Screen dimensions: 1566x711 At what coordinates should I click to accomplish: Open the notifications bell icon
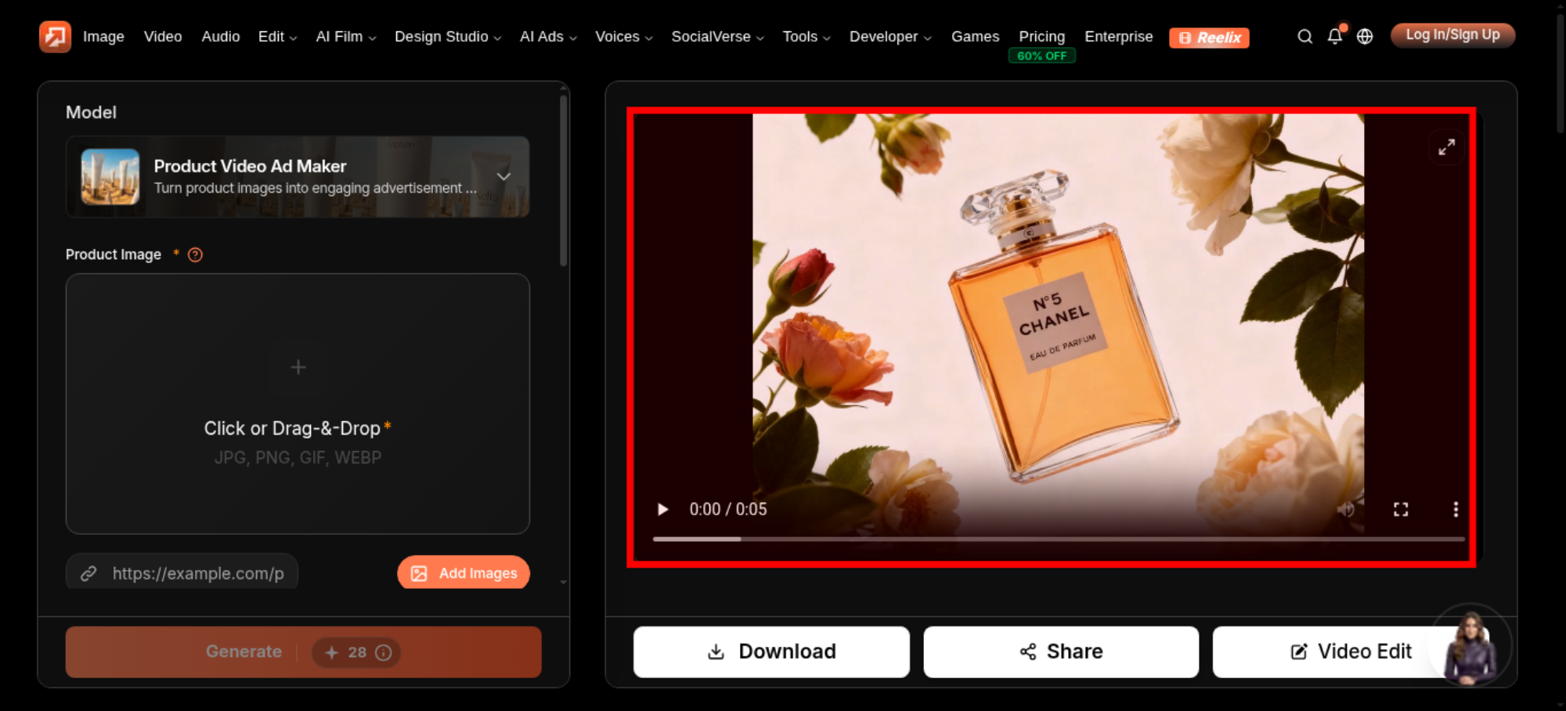click(1335, 36)
